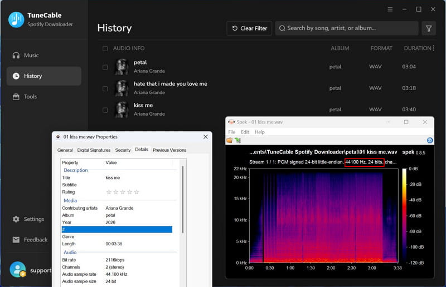Click the save spectrogram icon in Spek
Viewport: 446px width, 287px height.
click(x=237, y=140)
